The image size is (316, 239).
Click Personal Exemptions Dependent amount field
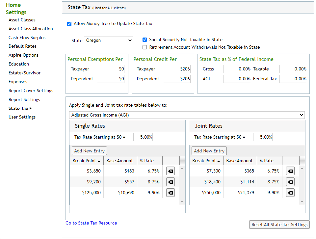(x=111, y=79)
